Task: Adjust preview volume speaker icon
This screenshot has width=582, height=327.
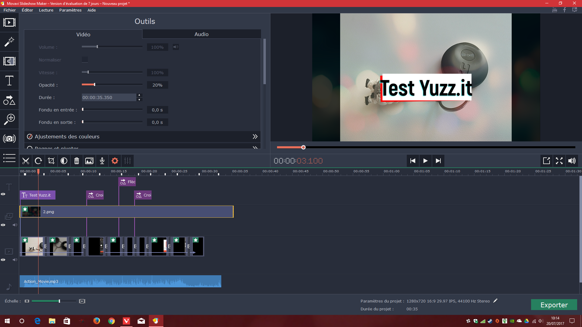Action: (x=572, y=161)
